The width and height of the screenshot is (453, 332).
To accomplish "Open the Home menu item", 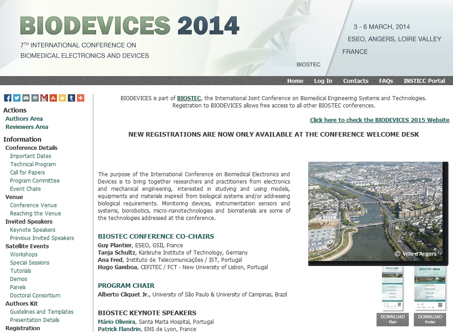I will coord(295,81).
